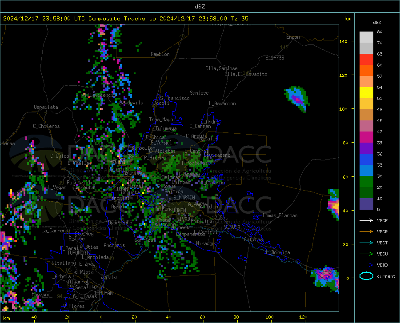Click the 'Manzano' map label
Image resolution: width=400 pixels, height=323 pixels.
click(x=41, y=295)
